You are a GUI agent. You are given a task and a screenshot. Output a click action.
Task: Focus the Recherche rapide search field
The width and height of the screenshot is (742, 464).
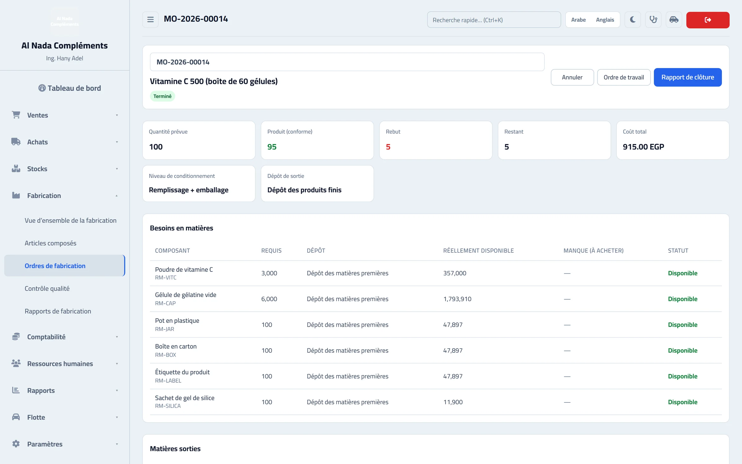click(x=494, y=20)
